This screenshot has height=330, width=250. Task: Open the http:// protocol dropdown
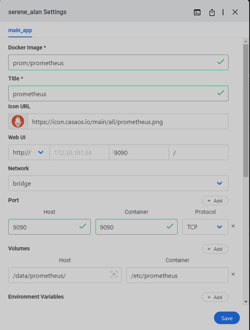[29, 153]
